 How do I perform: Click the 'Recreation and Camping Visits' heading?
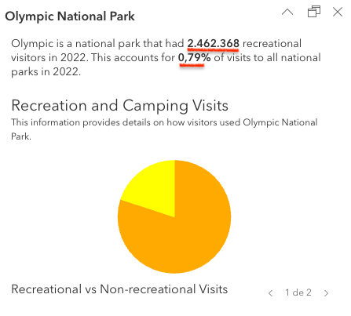(119, 106)
